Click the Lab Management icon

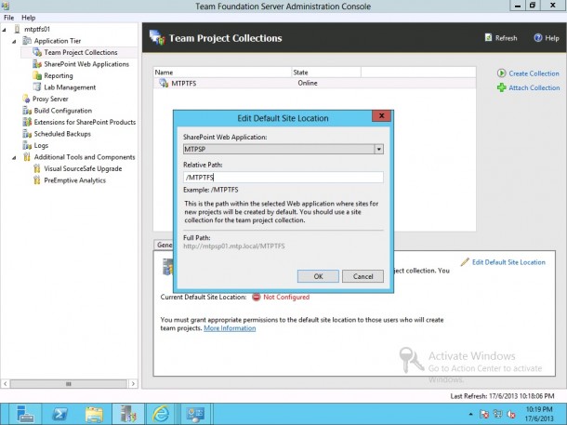[x=37, y=86]
